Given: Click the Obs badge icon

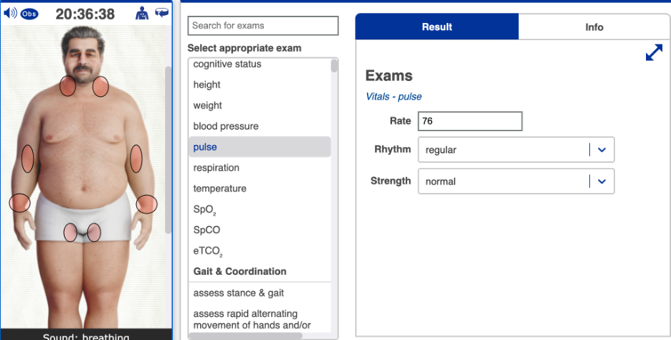Looking at the screenshot, I should (x=29, y=14).
